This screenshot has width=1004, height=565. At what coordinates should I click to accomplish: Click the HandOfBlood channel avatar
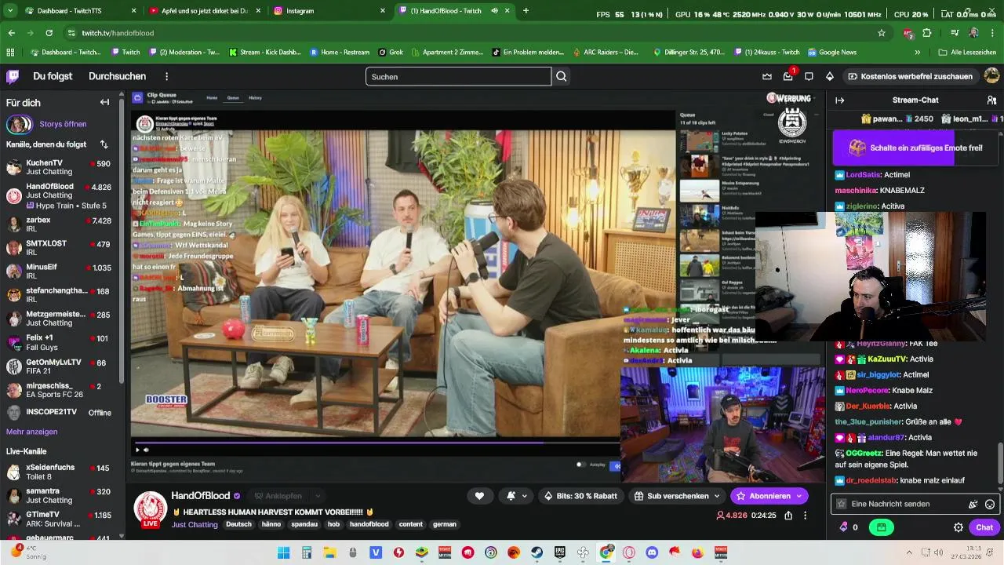(150, 508)
